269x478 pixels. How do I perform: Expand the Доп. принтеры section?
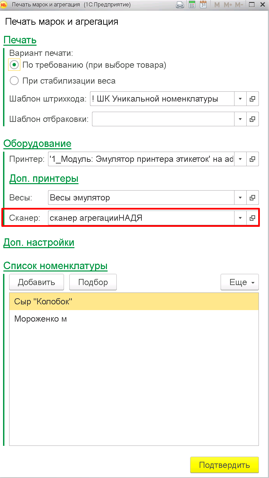click(x=44, y=178)
